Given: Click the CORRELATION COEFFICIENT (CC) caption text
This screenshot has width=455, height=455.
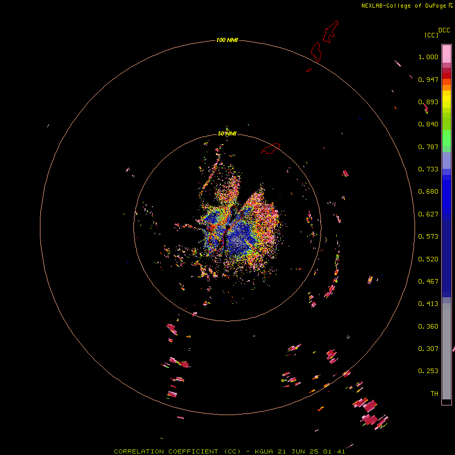Looking at the screenshot, I should (177, 451).
